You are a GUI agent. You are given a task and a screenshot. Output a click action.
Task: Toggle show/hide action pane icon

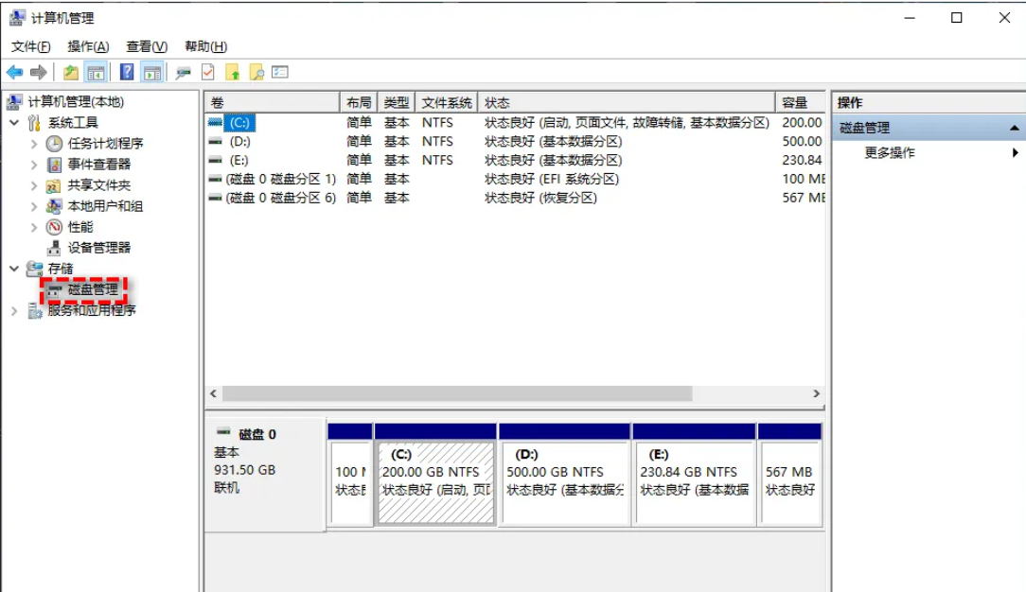pyautogui.click(x=152, y=73)
